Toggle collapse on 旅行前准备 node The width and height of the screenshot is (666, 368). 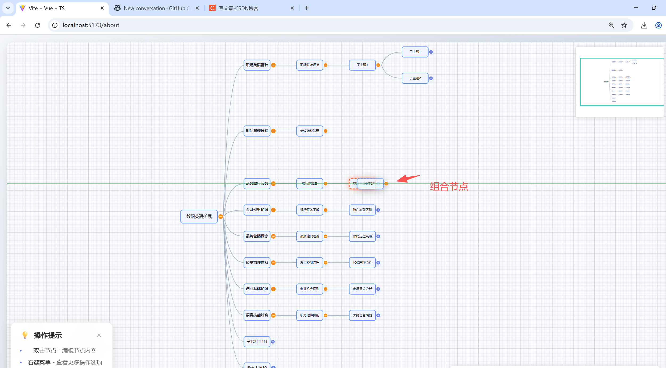[x=326, y=184]
